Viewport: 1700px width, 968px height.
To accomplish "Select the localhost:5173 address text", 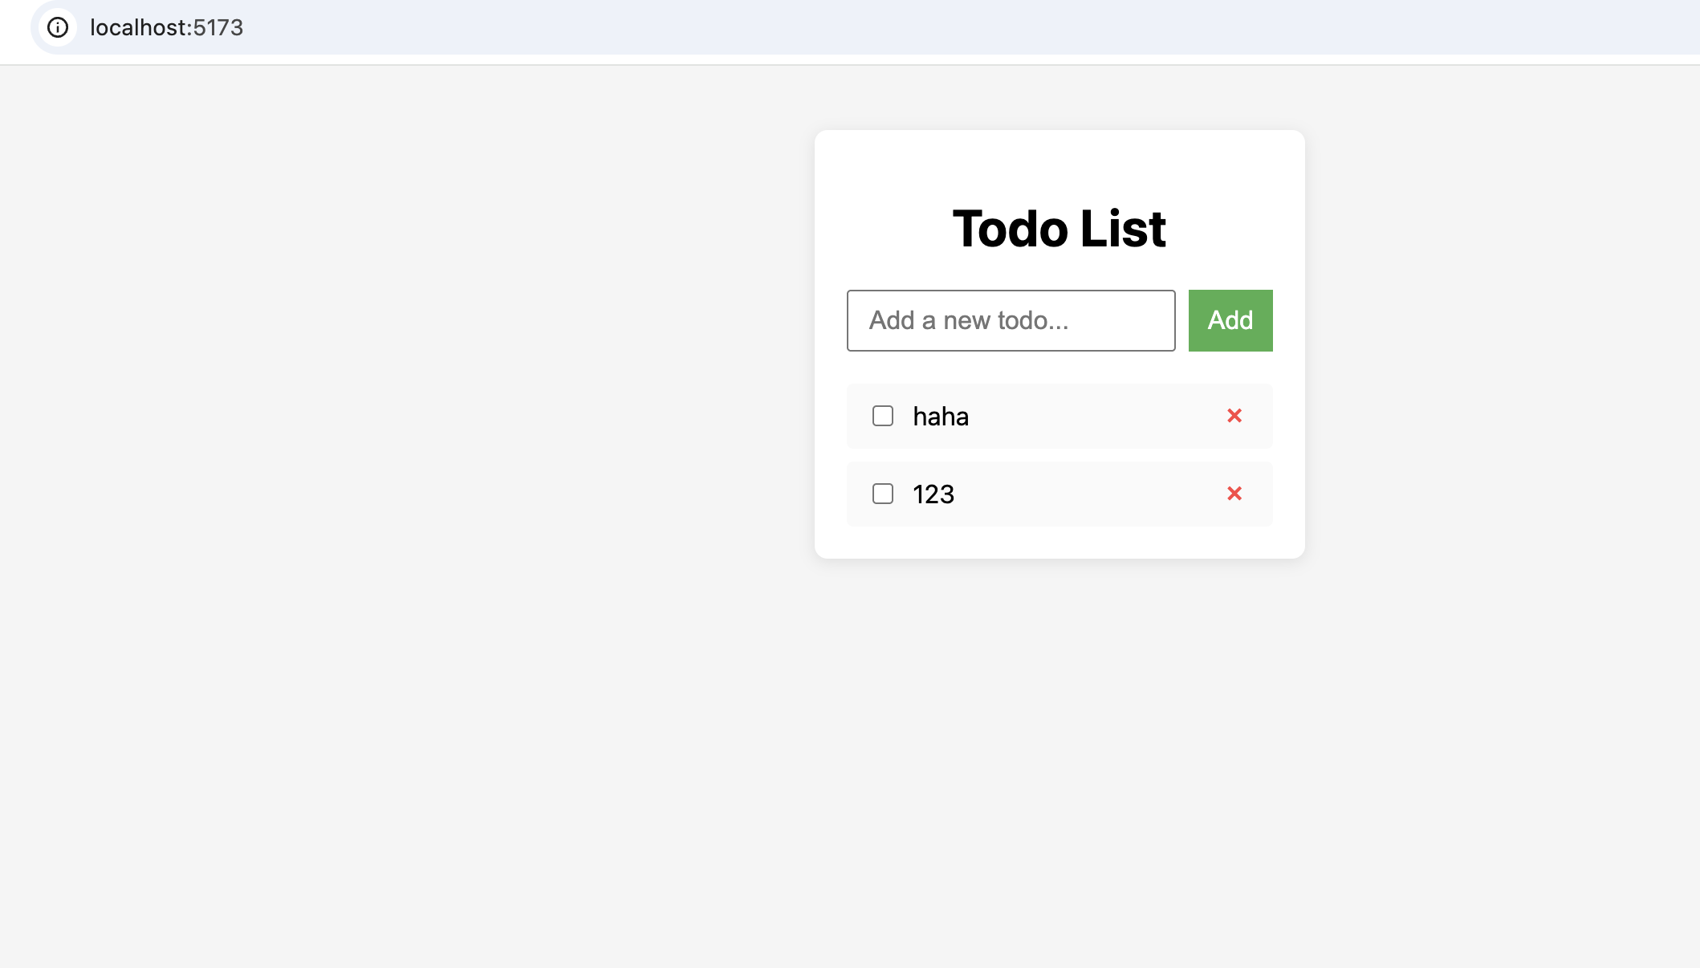I will (166, 27).
